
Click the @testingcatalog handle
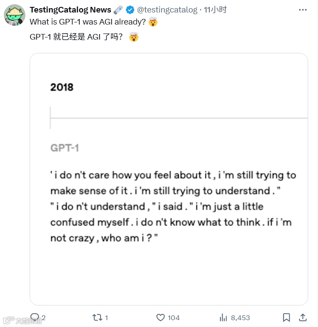[167, 10]
